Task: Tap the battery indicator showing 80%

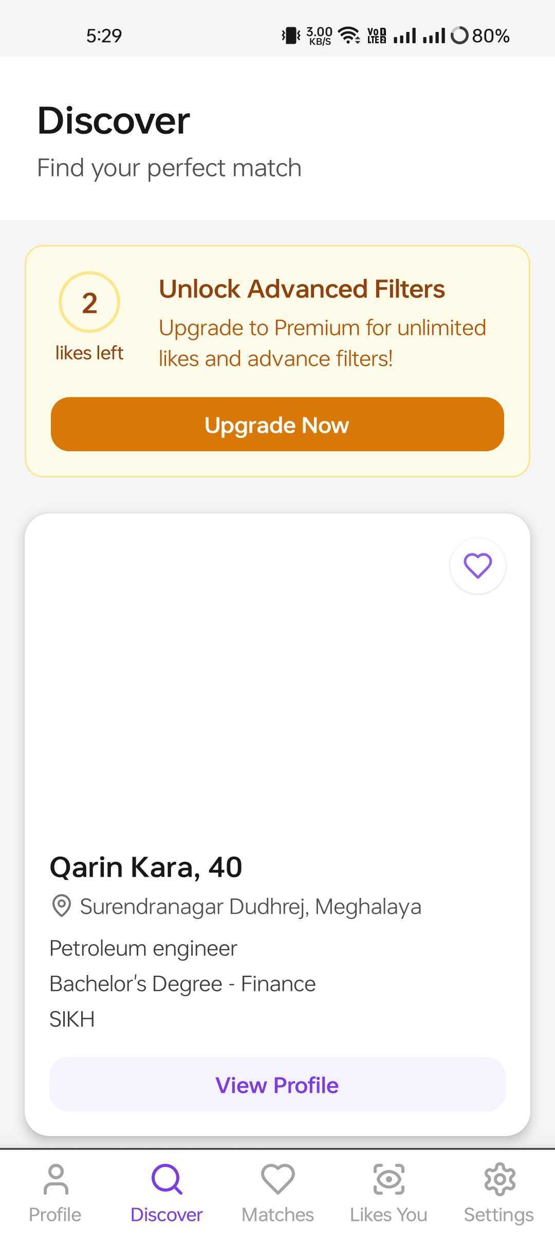Action: pyautogui.click(x=480, y=36)
